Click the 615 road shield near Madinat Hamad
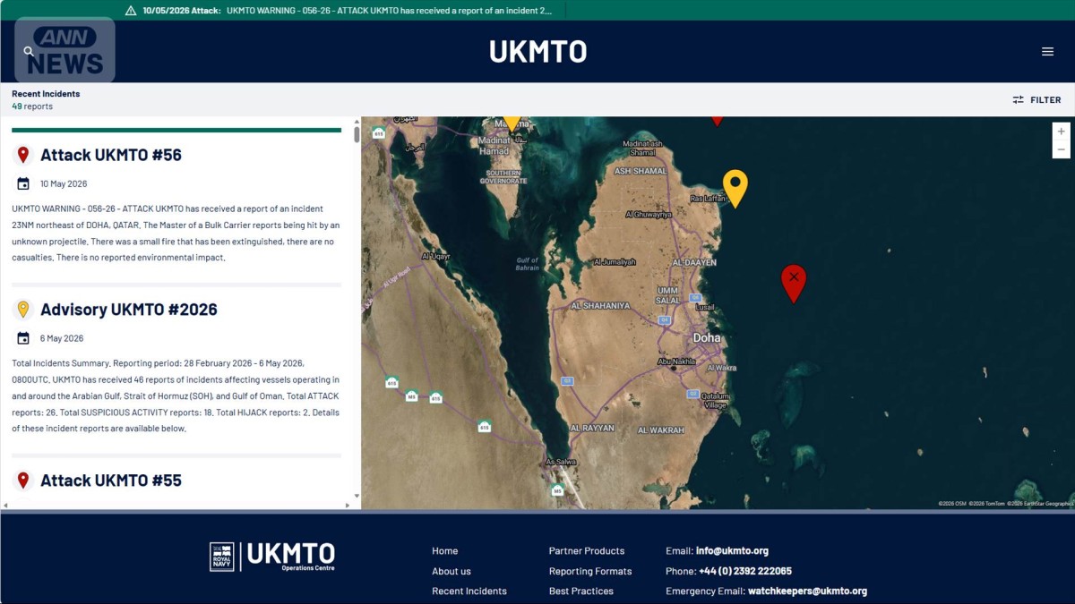 (x=378, y=133)
